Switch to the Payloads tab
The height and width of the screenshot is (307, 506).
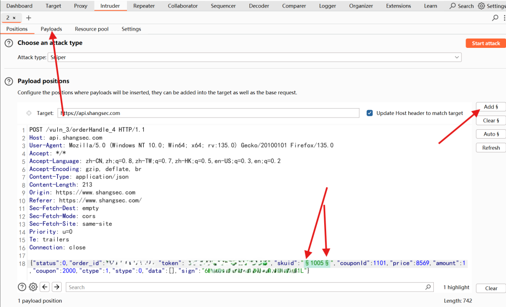pyautogui.click(x=51, y=29)
